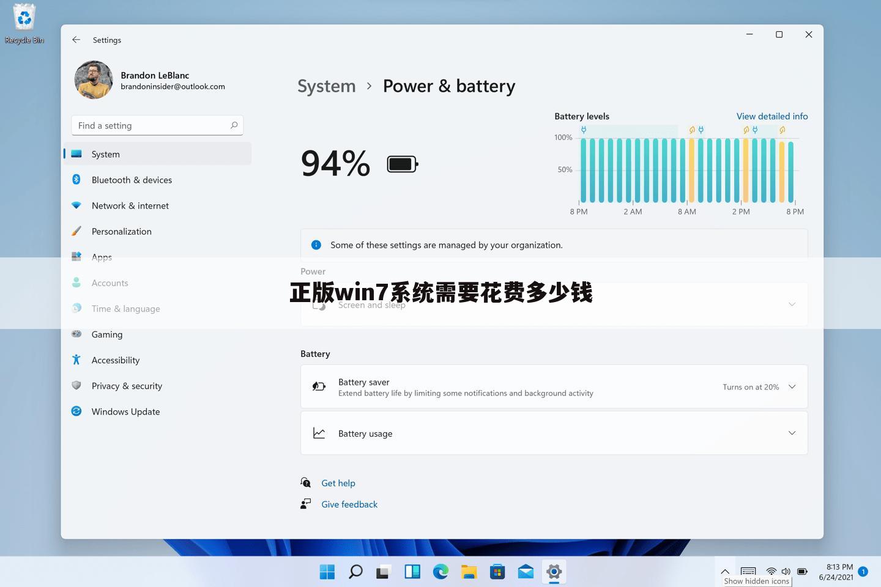Click the Get help icon
The width and height of the screenshot is (881, 587).
(306, 482)
